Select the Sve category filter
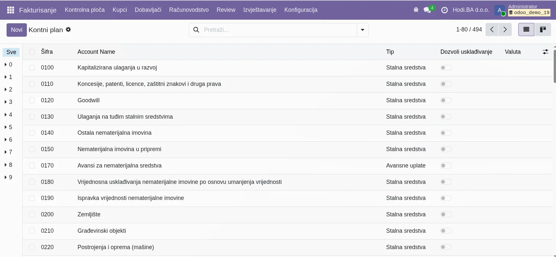The height and width of the screenshot is (257, 556). (x=11, y=52)
